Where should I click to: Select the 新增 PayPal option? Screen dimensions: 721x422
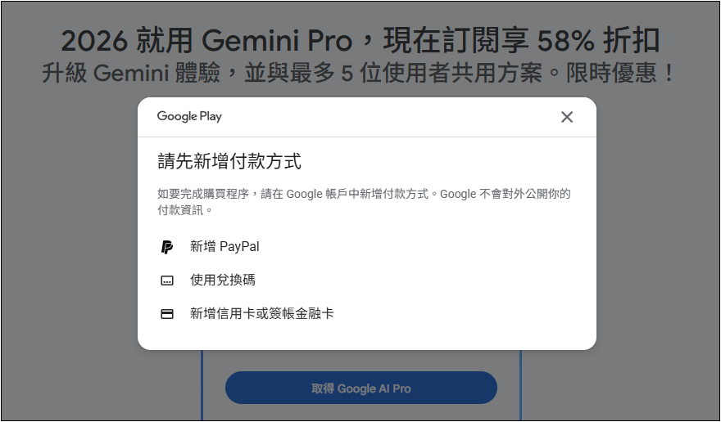tap(224, 247)
